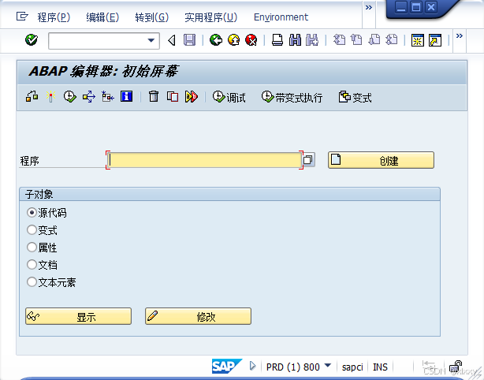Click the yellow Exit up-arrow icon
Screen dimensions: 484x380
(233, 40)
